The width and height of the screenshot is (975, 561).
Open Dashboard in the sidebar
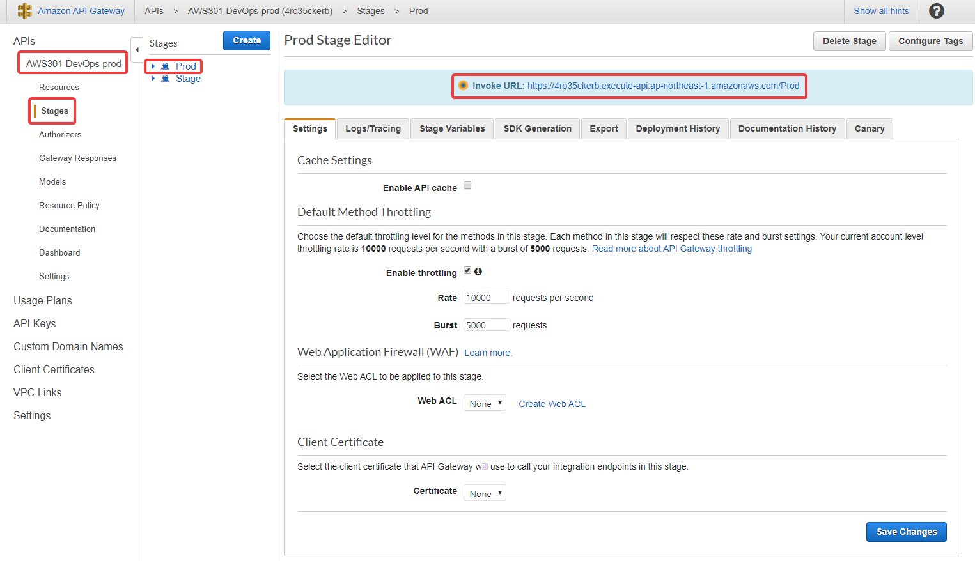point(59,252)
